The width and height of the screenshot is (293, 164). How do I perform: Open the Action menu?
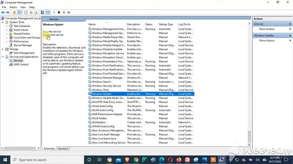pyautogui.click(x=13, y=7)
